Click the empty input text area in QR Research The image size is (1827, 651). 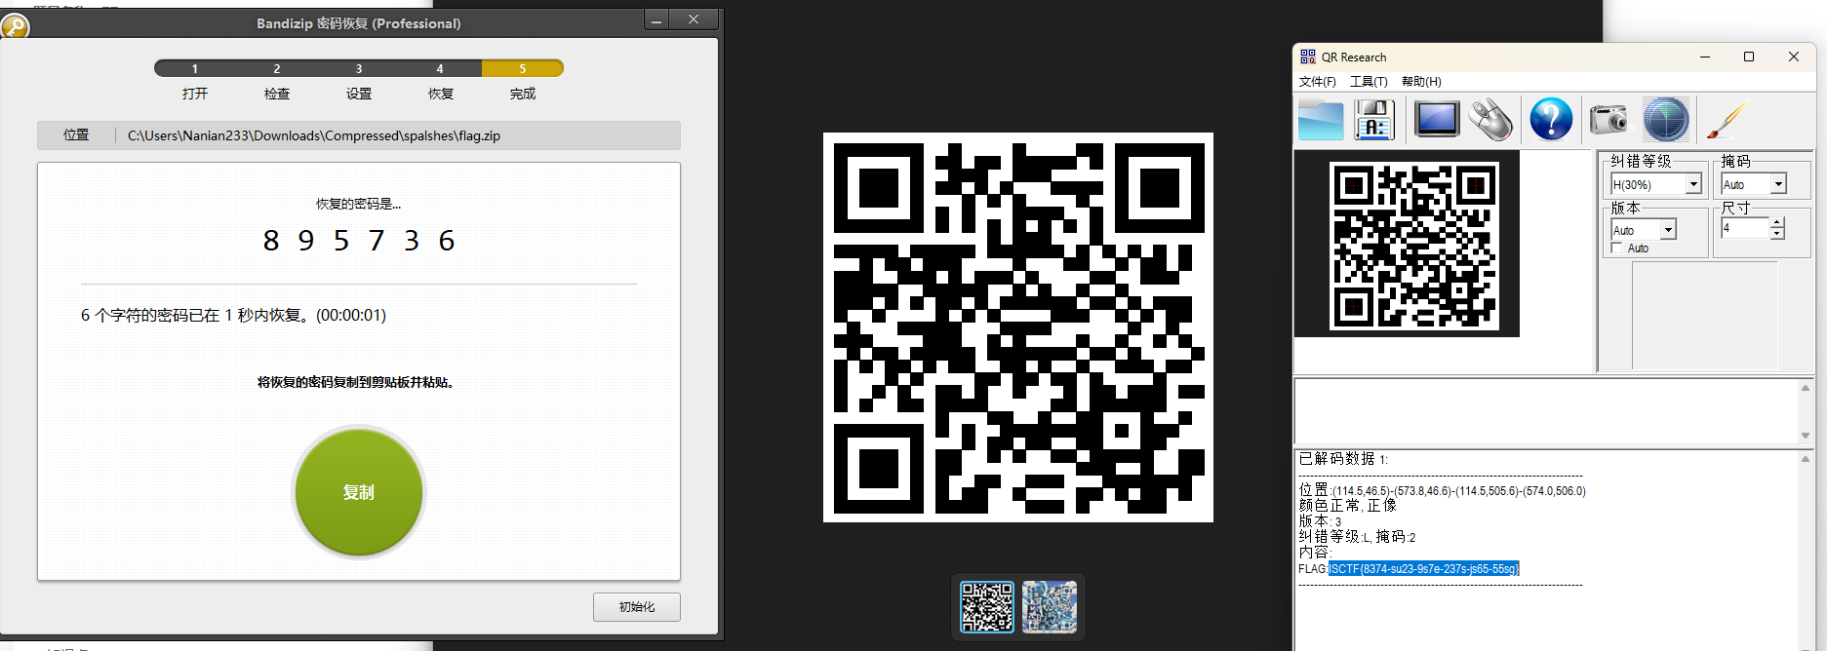(1547, 411)
